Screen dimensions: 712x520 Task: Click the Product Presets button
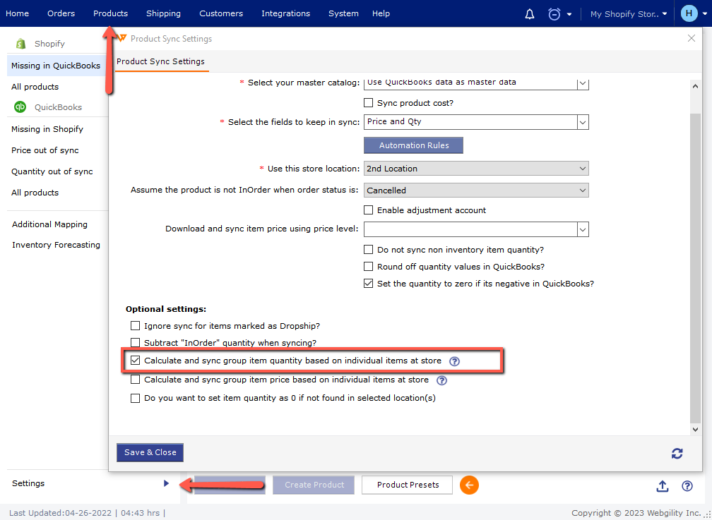click(408, 485)
